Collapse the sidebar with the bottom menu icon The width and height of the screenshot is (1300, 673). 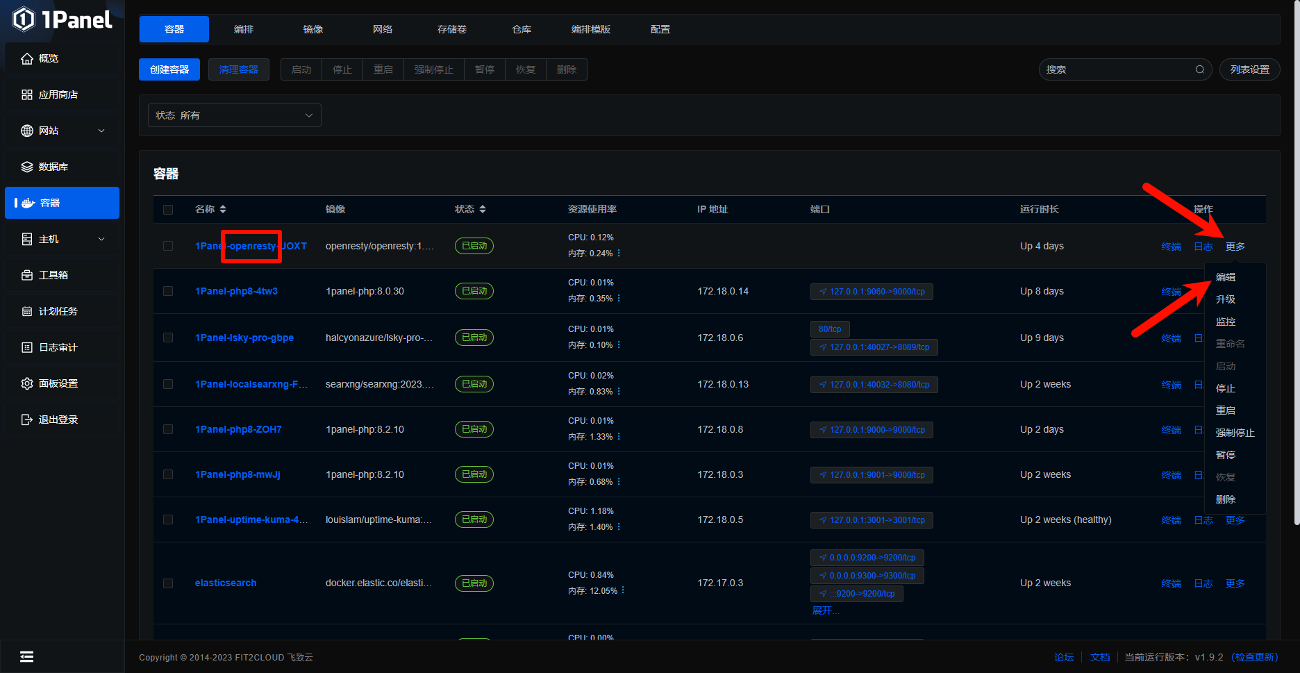pos(26,657)
